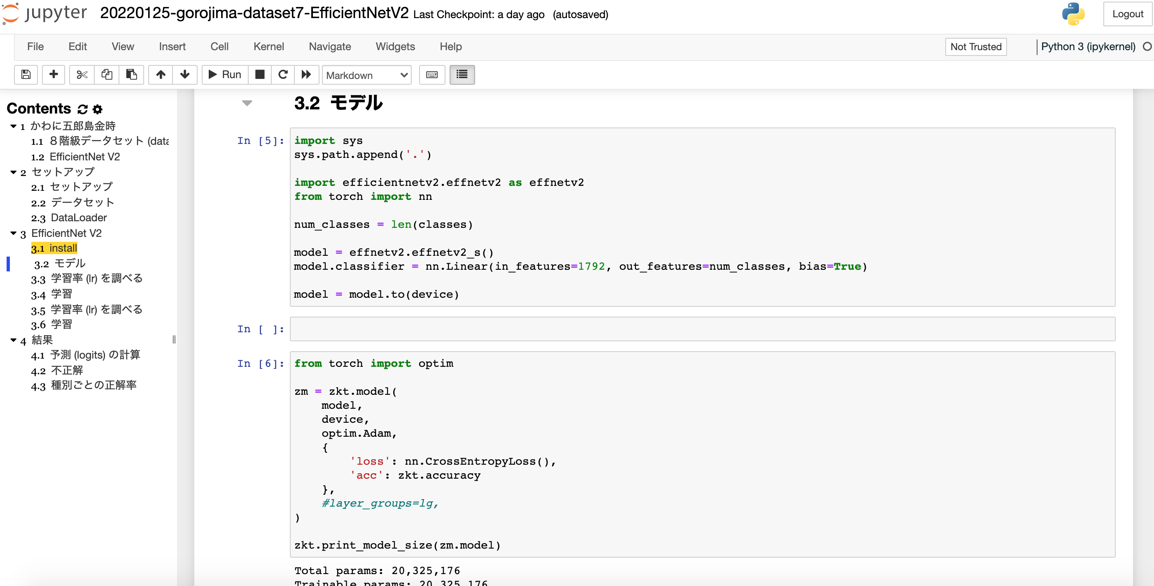Go to 4.1 予測 (logits) の計算
The height and width of the screenshot is (586, 1154).
86,355
